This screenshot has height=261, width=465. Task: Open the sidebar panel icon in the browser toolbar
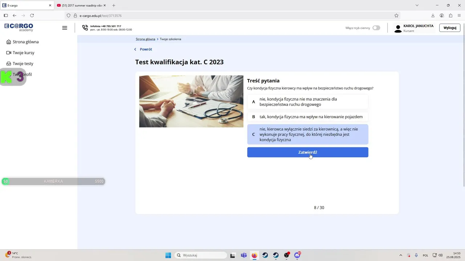(5, 16)
